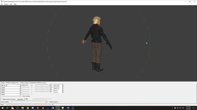The width and height of the screenshot is (197, 110).
Task: Click the move_y pose parameter slider
Action: pos(42,90)
